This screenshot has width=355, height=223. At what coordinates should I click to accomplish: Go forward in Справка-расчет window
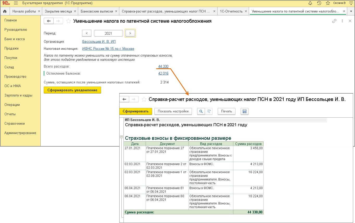click(x=134, y=99)
